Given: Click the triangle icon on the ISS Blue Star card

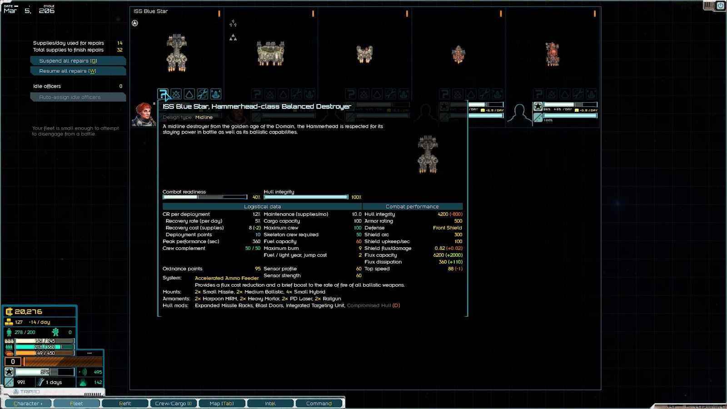Looking at the screenshot, I should click(x=189, y=94).
